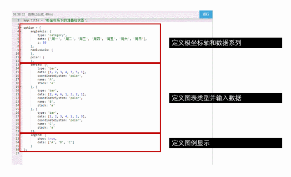The height and width of the screenshot is (177, 291).
Task: Click the type: 'category' code line
Action: tap(52, 35)
